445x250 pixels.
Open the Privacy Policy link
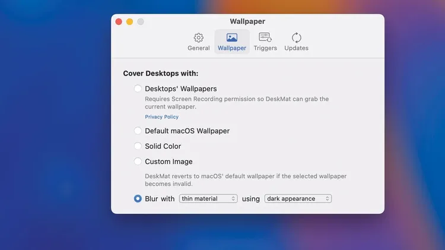162,117
